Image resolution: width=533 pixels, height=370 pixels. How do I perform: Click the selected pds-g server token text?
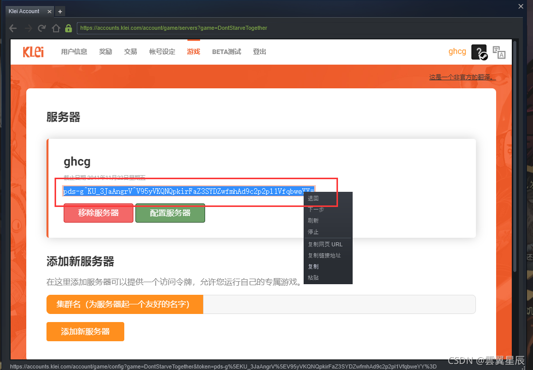coord(188,191)
